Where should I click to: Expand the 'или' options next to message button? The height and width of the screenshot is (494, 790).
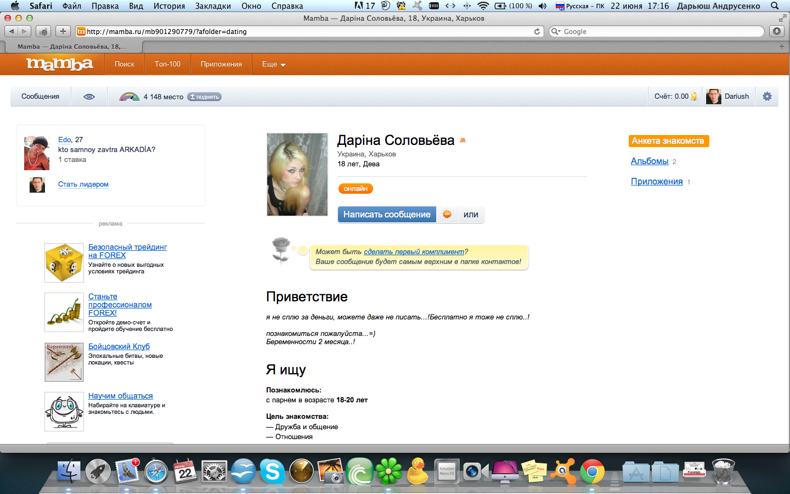(471, 215)
